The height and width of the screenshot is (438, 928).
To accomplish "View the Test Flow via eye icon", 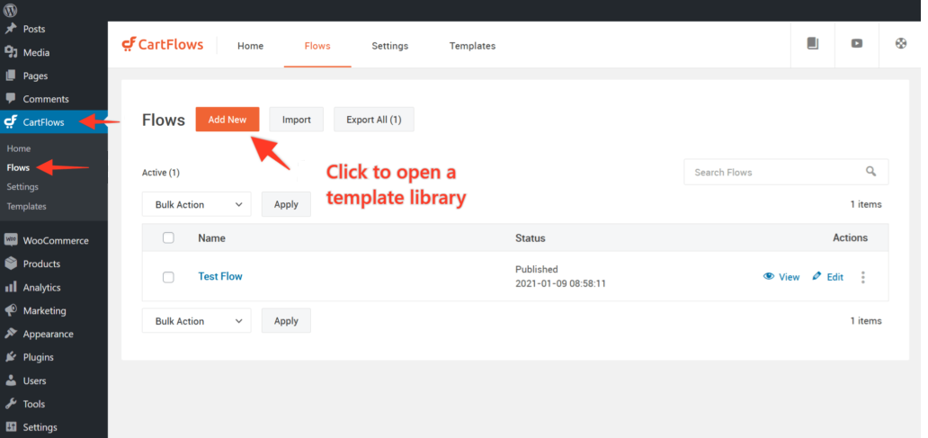I will point(781,277).
